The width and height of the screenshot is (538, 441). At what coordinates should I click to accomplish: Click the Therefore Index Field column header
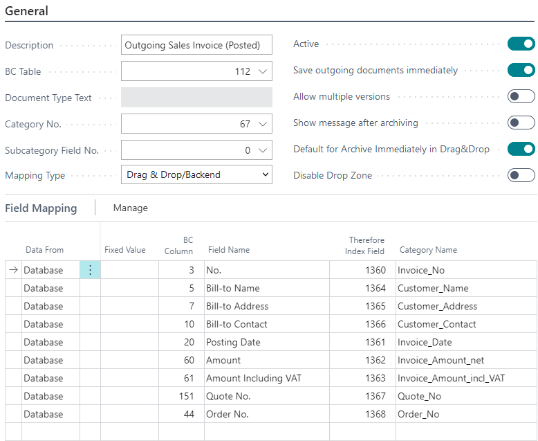[366, 245]
